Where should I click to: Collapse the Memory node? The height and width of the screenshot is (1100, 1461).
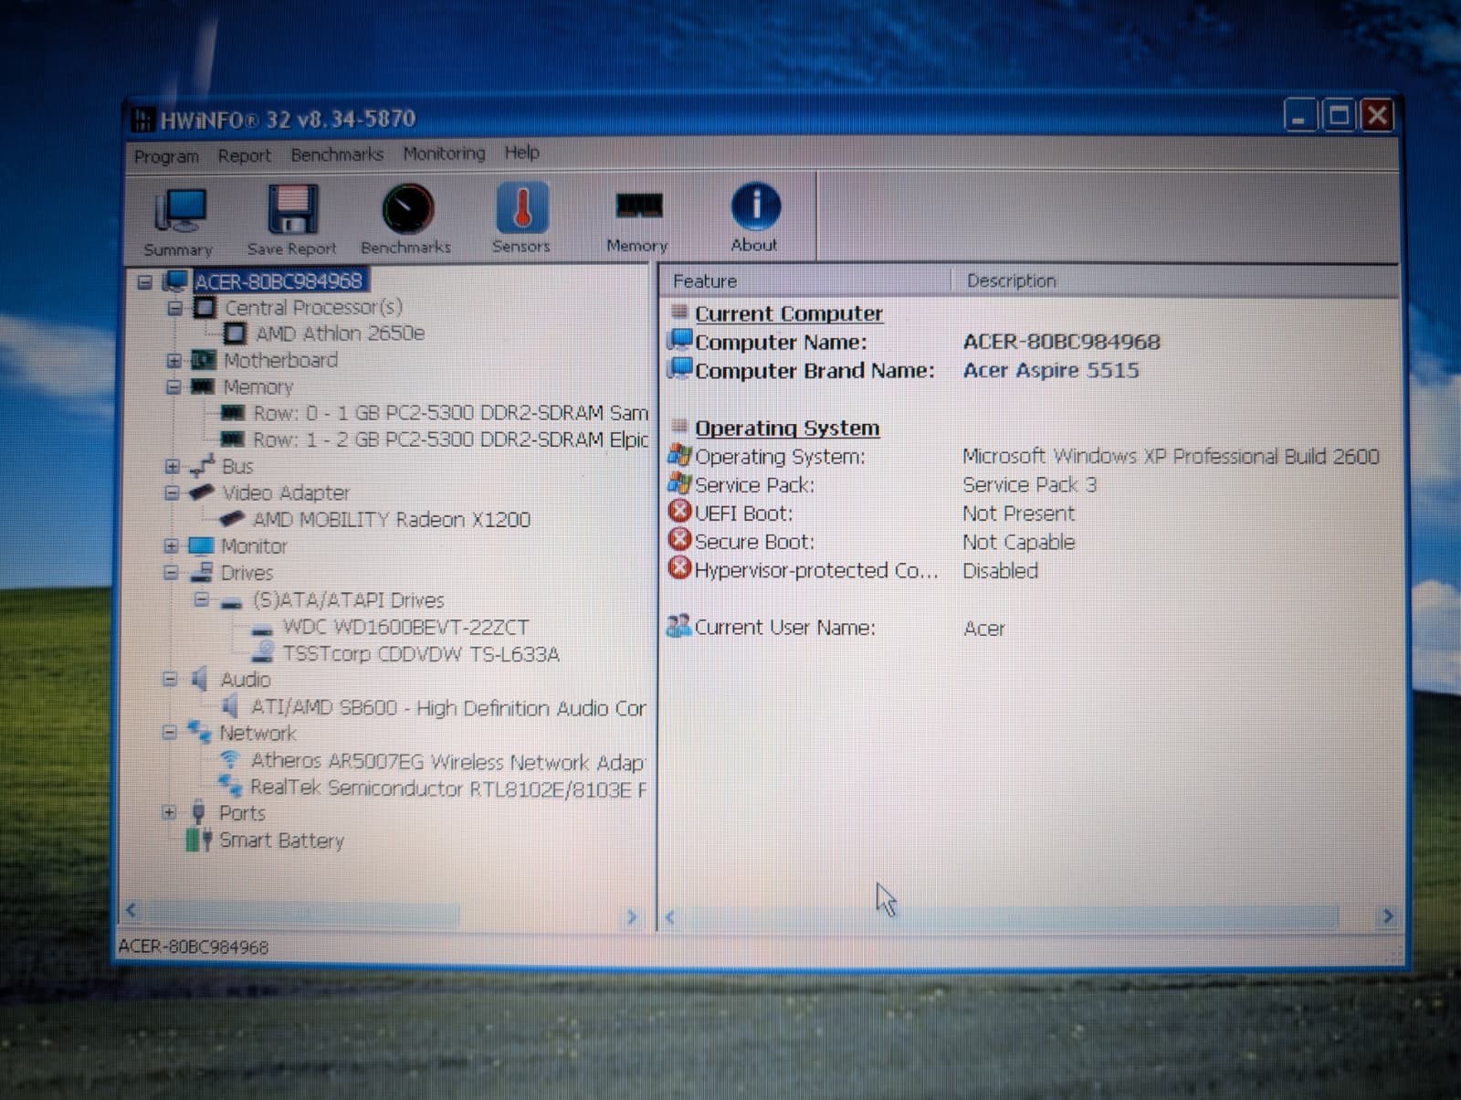173,387
